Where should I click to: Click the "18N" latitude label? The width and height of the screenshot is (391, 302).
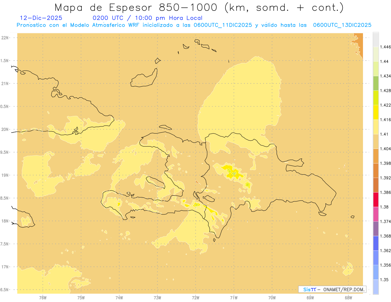(x=6, y=221)
